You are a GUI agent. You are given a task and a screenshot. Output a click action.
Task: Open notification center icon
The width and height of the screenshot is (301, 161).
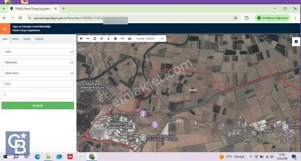[x=294, y=157]
